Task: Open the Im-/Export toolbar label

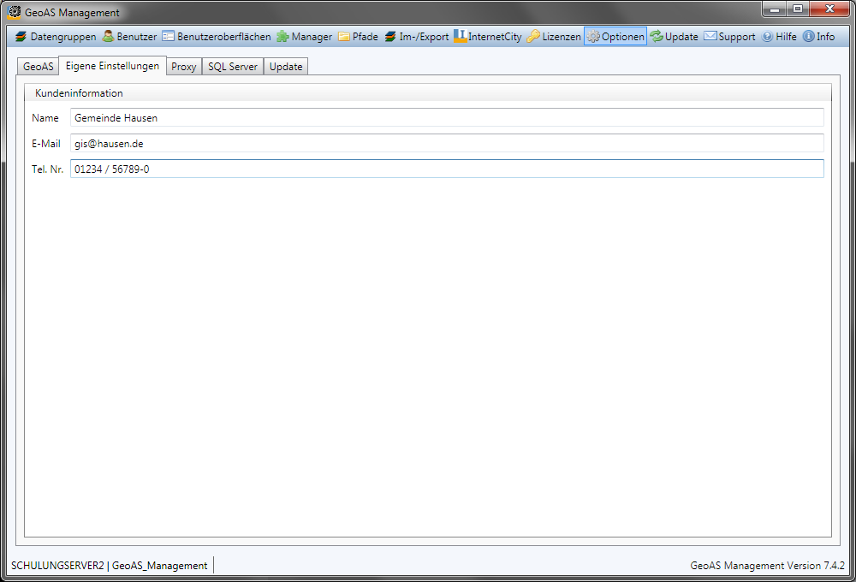Action: pos(424,37)
